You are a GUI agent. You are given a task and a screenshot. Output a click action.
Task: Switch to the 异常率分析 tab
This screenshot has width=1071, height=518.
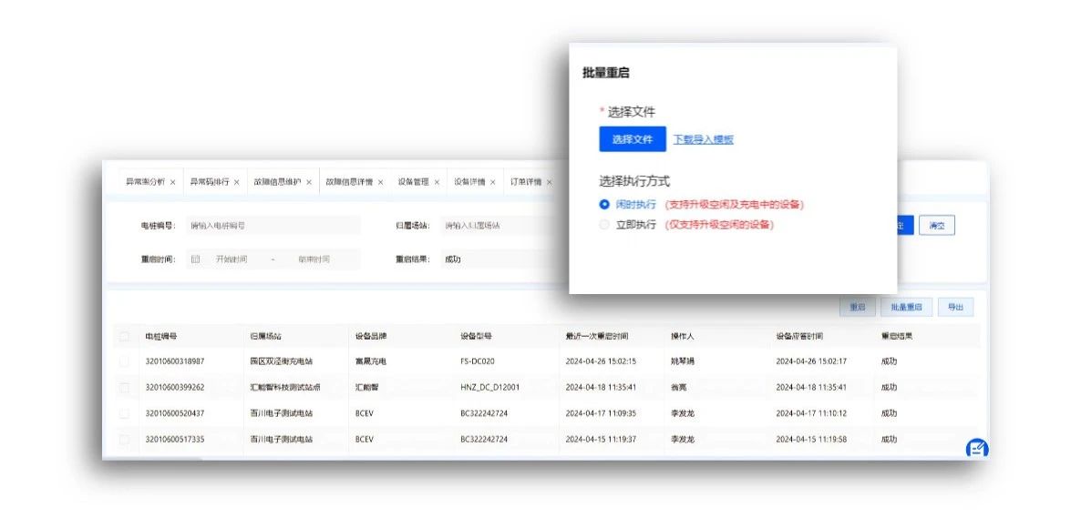pyautogui.click(x=145, y=182)
